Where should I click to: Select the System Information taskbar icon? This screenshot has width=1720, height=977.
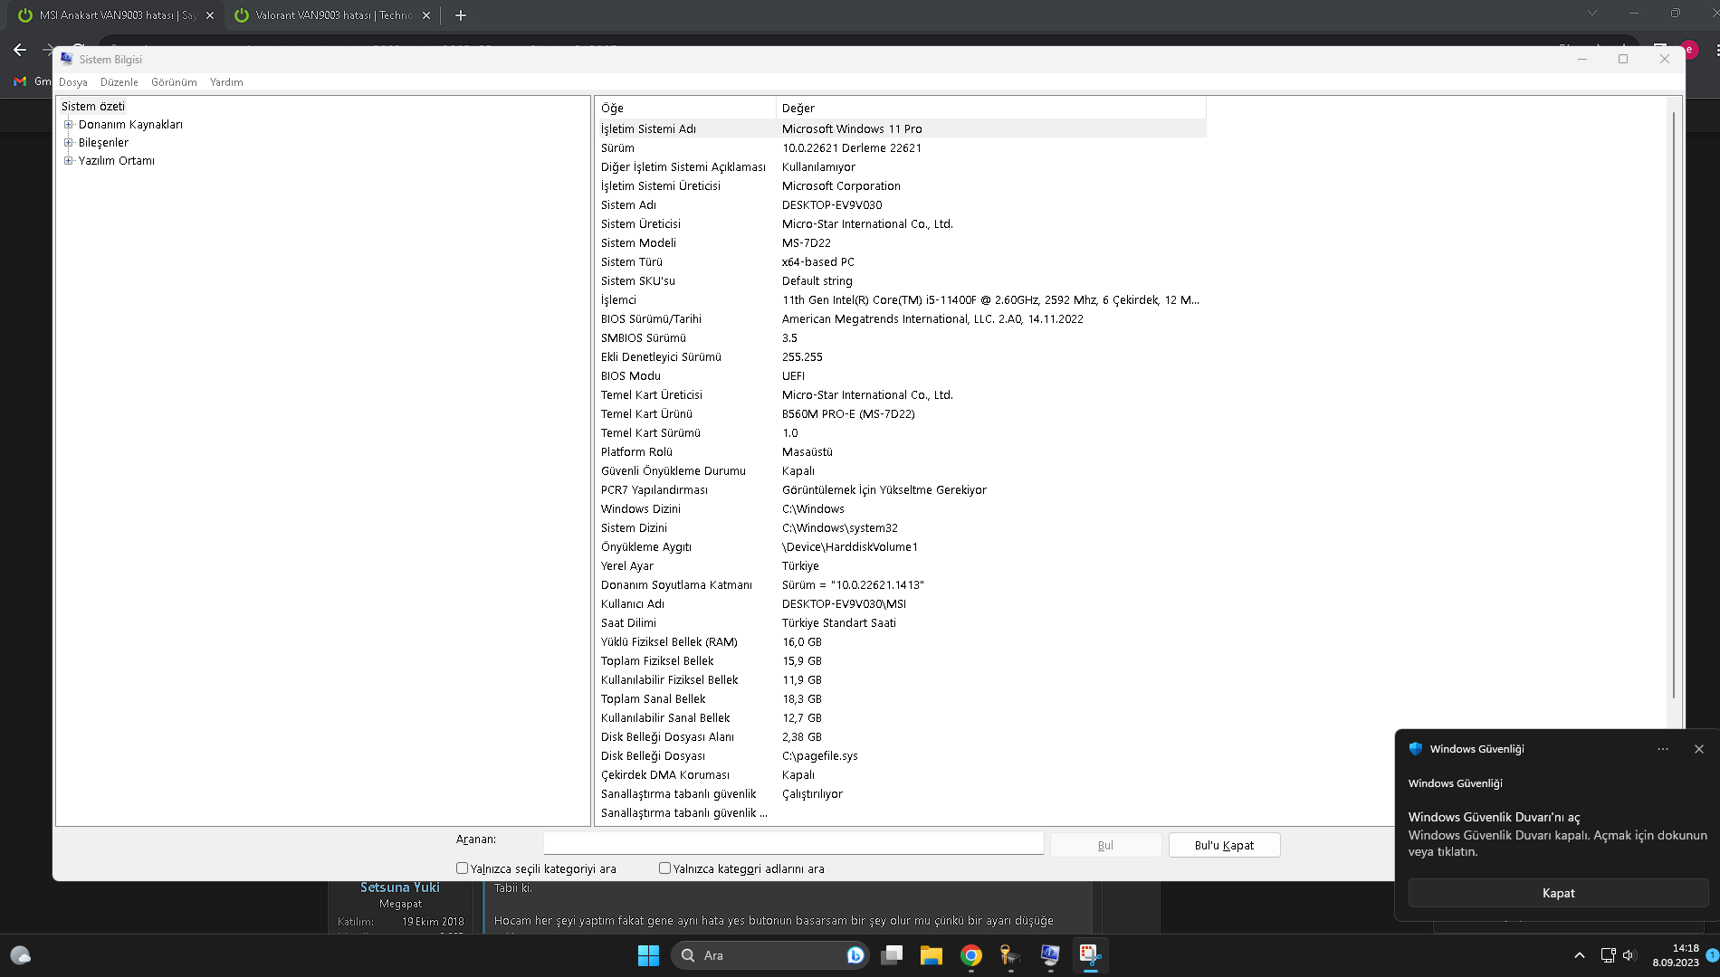[1050, 955]
